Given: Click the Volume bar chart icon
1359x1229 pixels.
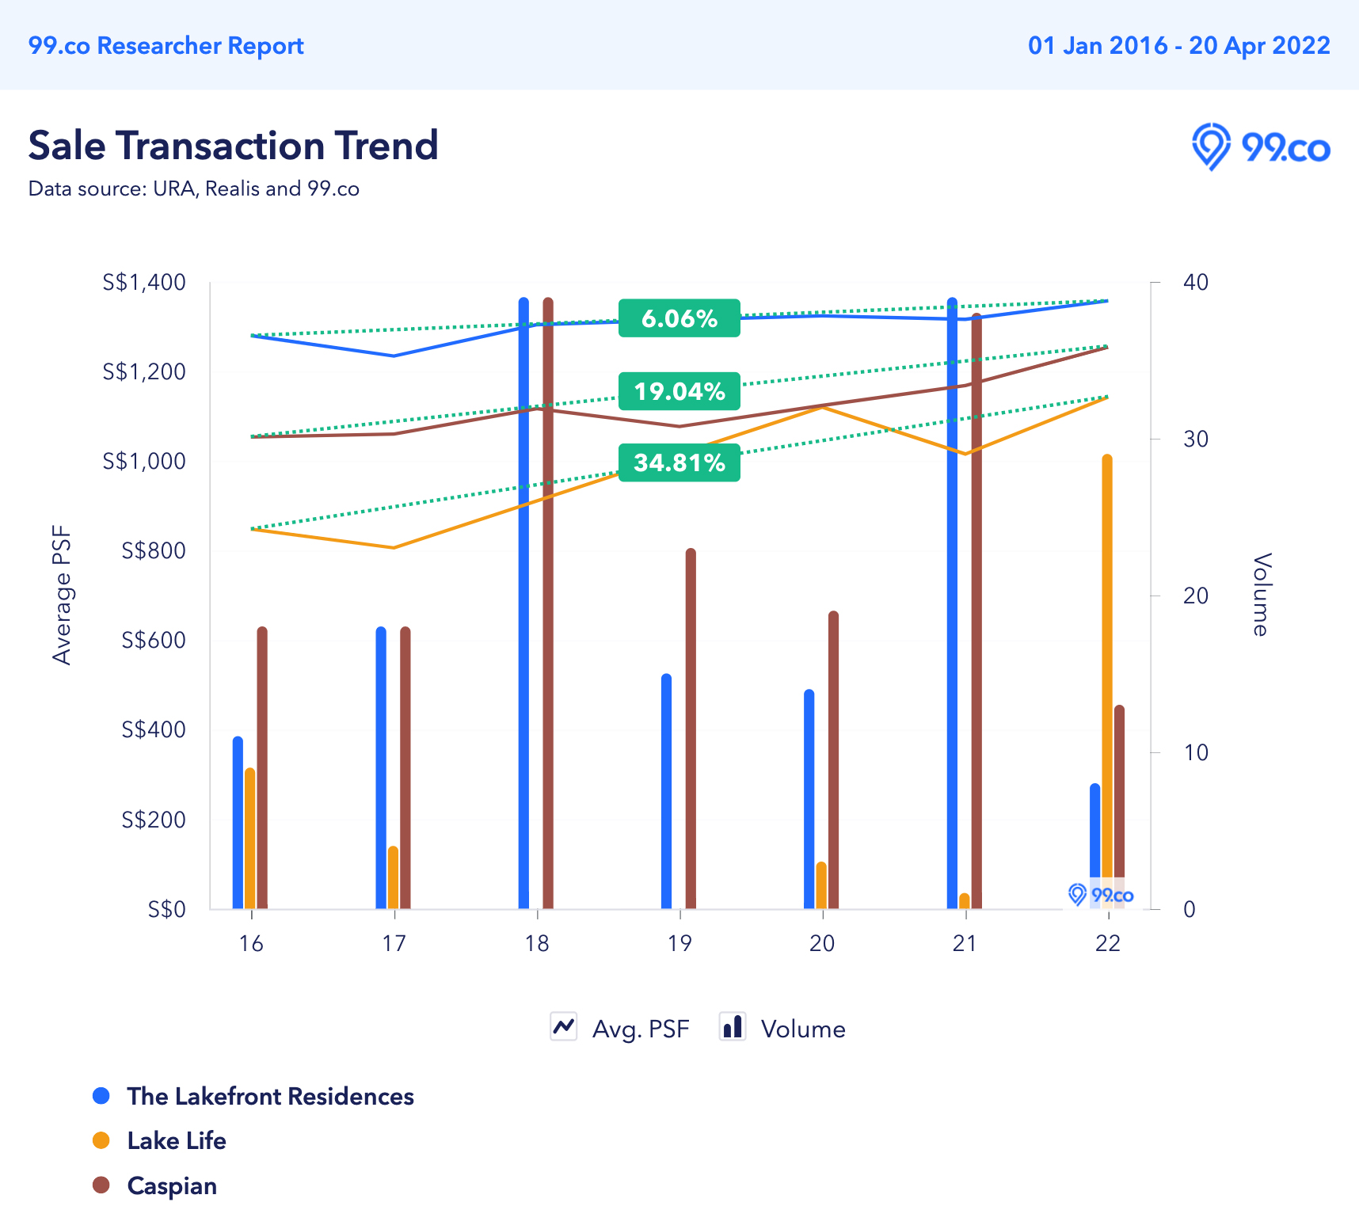Looking at the screenshot, I should click(733, 1027).
